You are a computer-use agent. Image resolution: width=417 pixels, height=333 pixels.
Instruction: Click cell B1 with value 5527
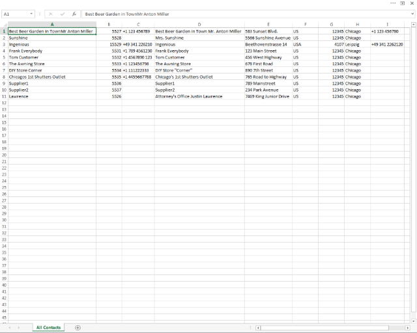pyautogui.click(x=109, y=31)
